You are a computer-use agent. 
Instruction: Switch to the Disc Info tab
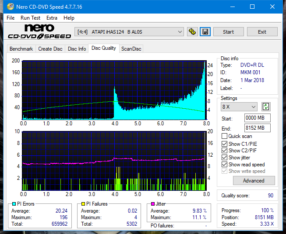coord(77,49)
